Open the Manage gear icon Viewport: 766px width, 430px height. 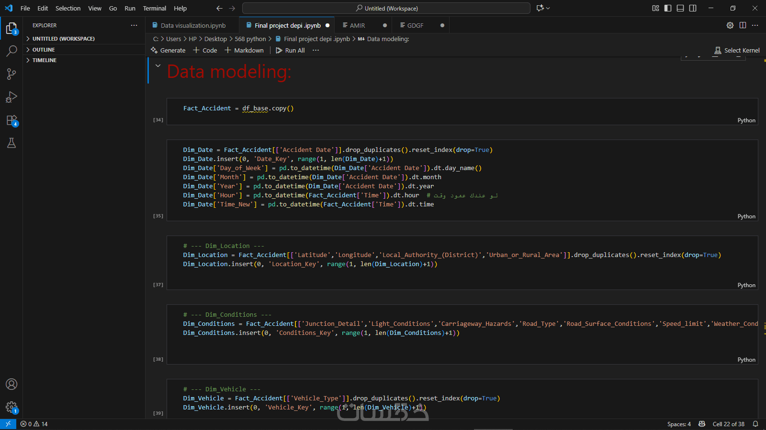click(x=11, y=407)
